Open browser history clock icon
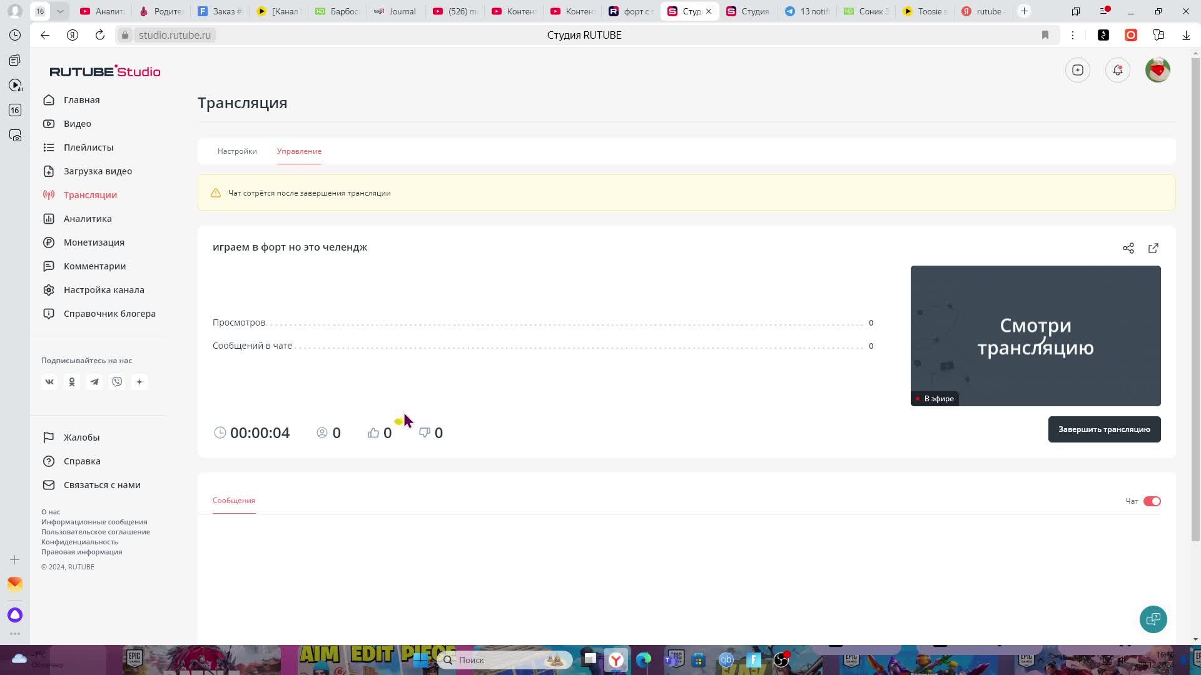This screenshot has width=1201, height=675. pos(15,35)
